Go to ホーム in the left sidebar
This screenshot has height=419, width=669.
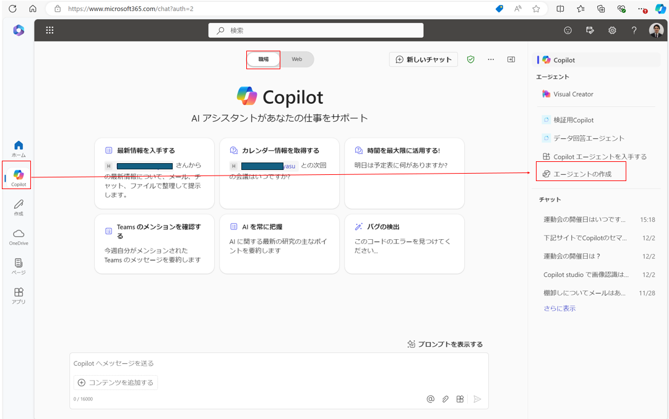tap(19, 149)
